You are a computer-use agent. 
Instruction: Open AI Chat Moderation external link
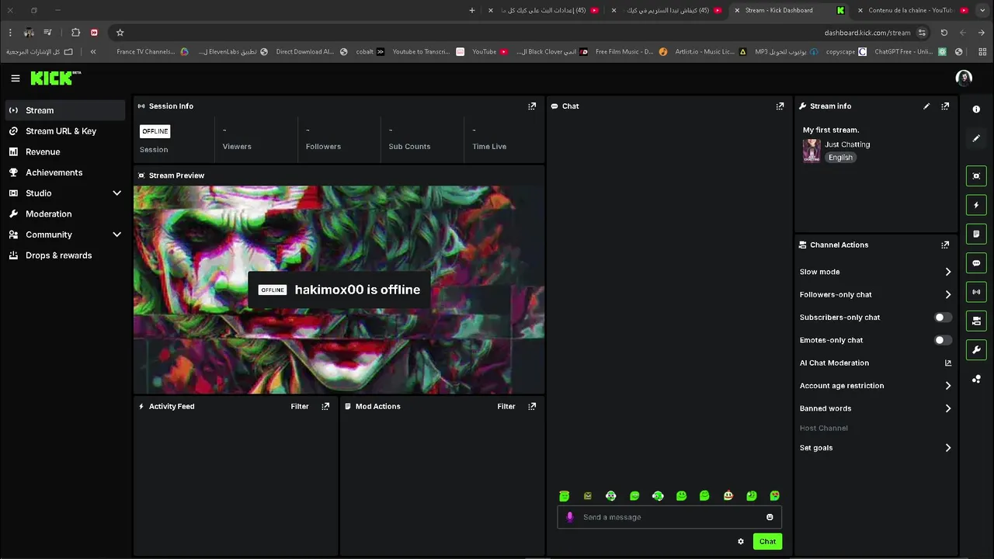click(x=947, y=363)
